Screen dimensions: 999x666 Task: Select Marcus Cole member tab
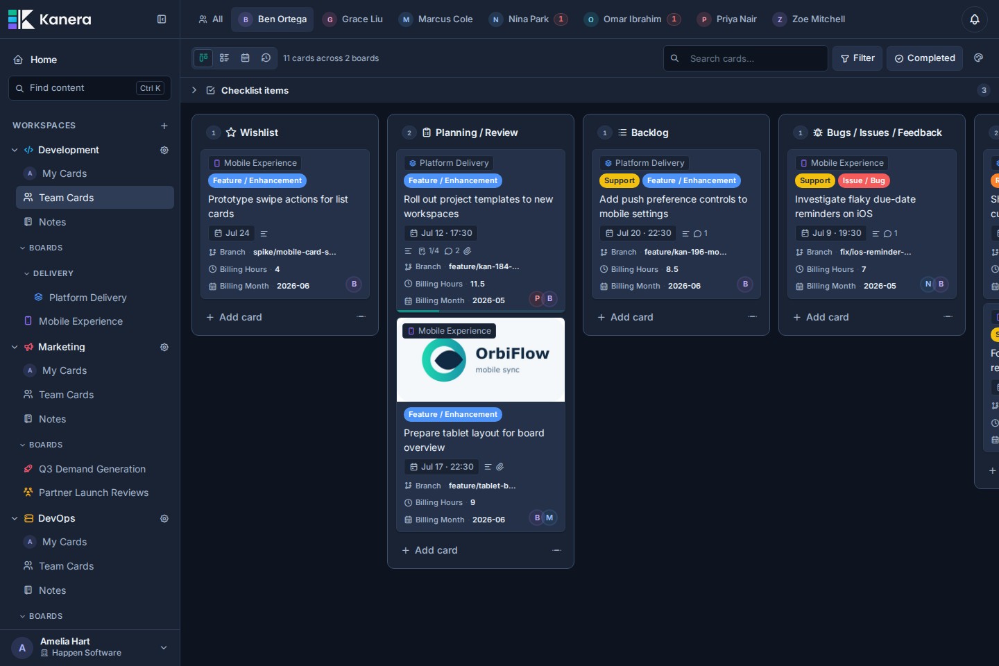click(436, 19)
